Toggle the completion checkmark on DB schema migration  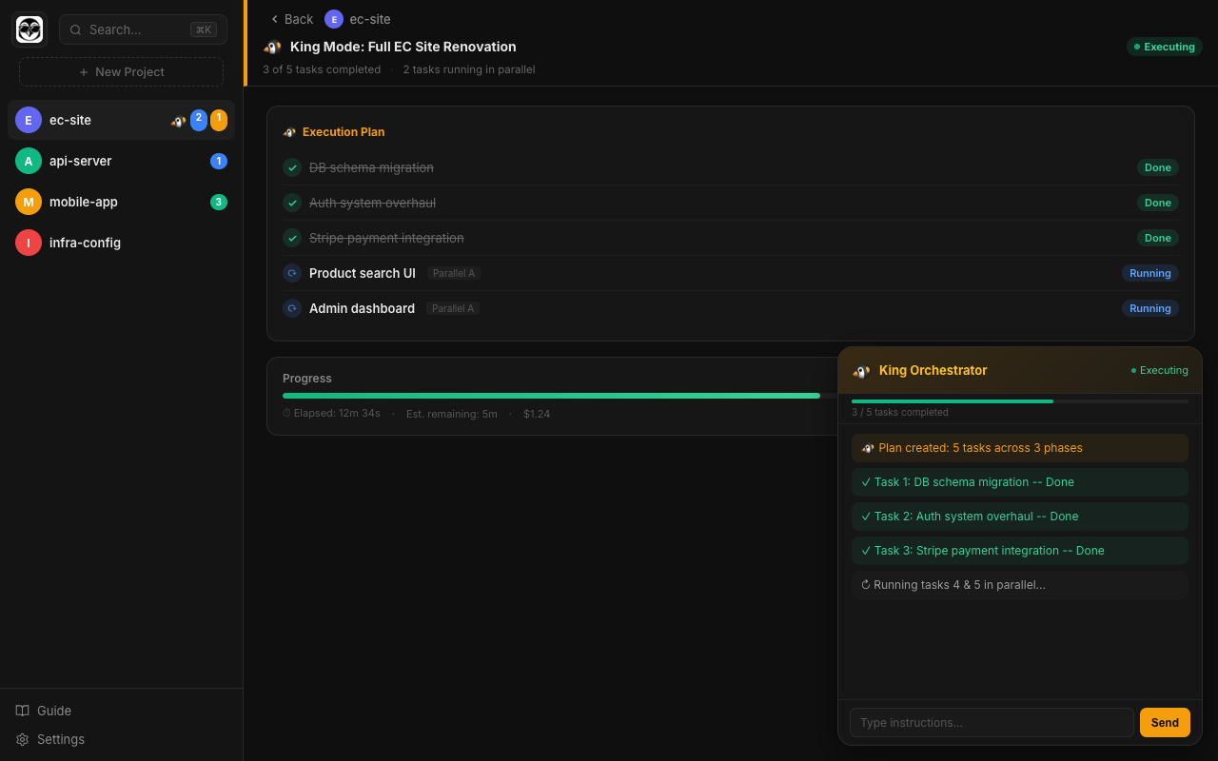pos(291,167)
